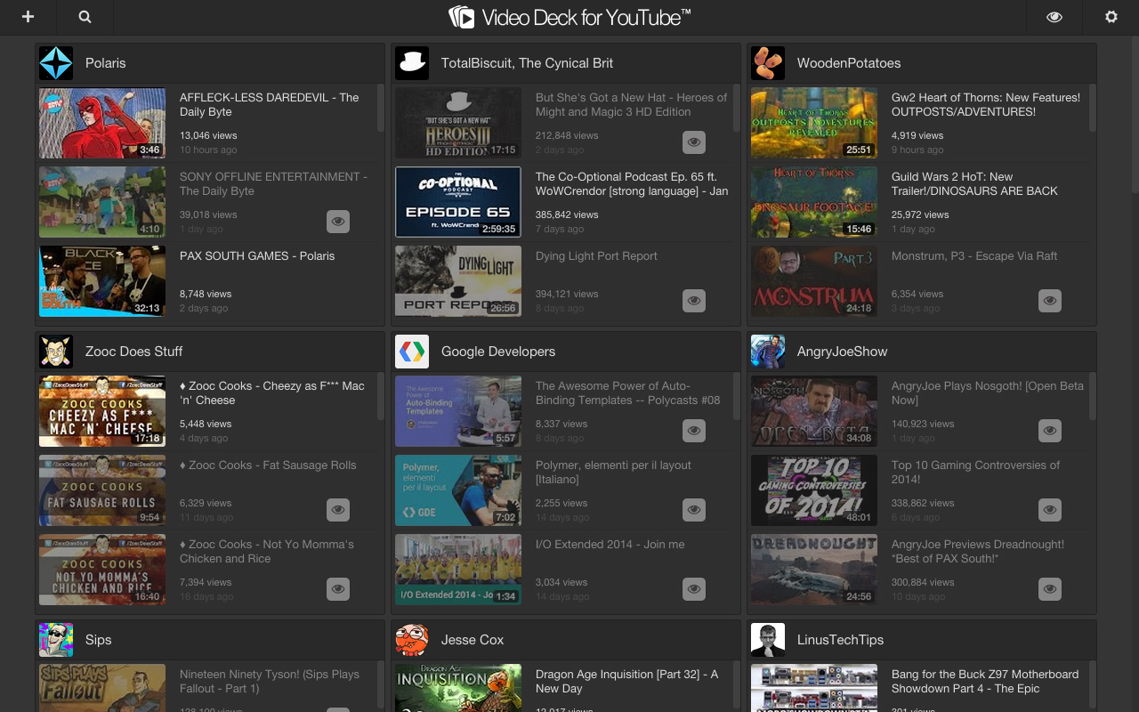Toggle watched eye on 'AngryJoe Plays Nosgoth!'
Viewport: 1139px width, 712px height.
pyautogui.click(x=1050, y=431)
